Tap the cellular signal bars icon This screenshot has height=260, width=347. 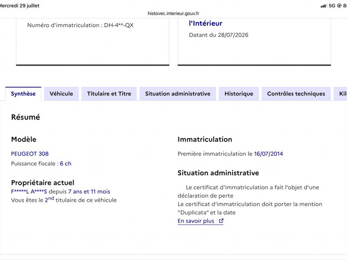(324, 6)
